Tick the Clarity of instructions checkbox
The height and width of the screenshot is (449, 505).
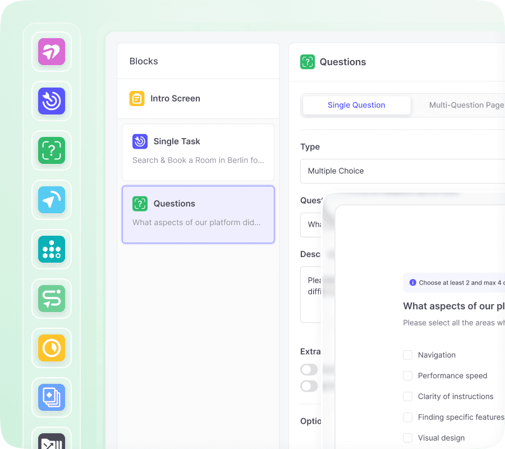tap(408, 396)
